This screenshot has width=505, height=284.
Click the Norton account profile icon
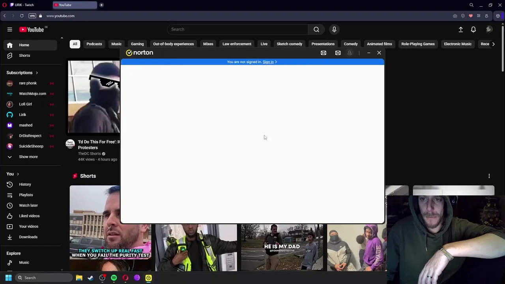[x=350, y=53]
